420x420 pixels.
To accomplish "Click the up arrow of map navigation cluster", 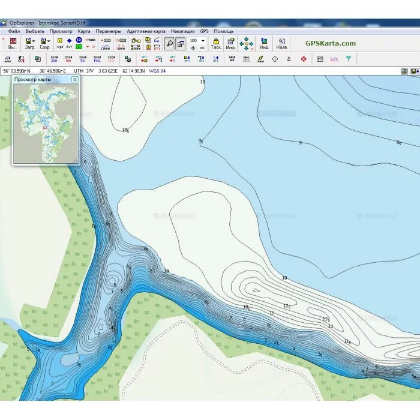I will pyautogui.click(x=247, y=39).
